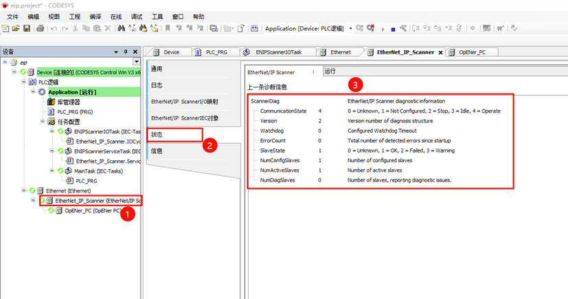The height and width of the screenshot is (299, 568).
Task: Click the shopping cart store icon
Action: [500, 28]
